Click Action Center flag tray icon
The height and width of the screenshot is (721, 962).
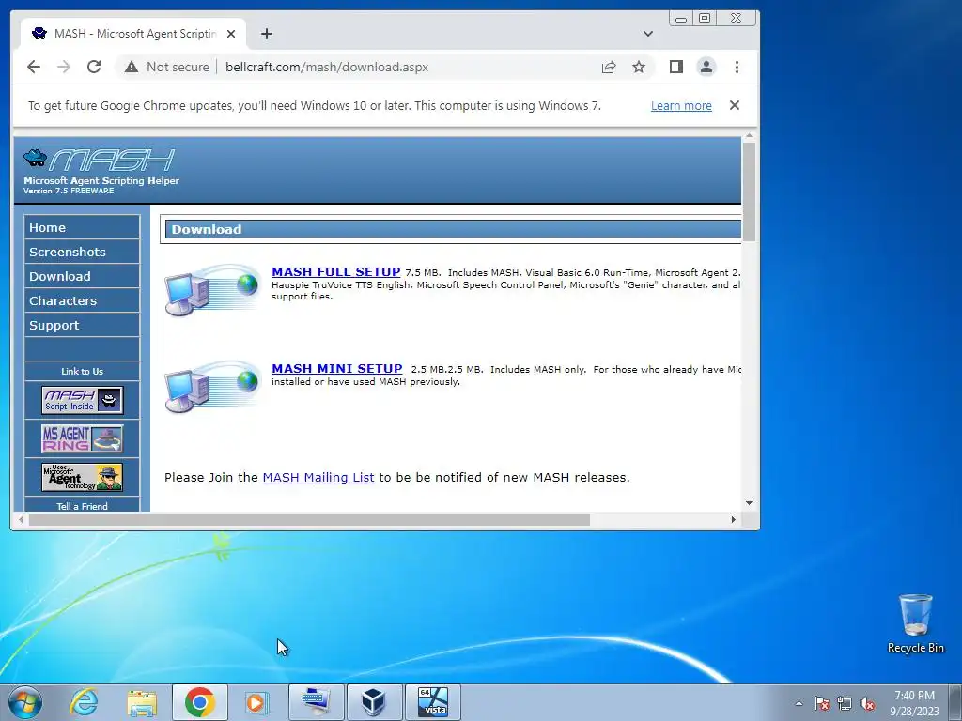click(x=822, y=703)
